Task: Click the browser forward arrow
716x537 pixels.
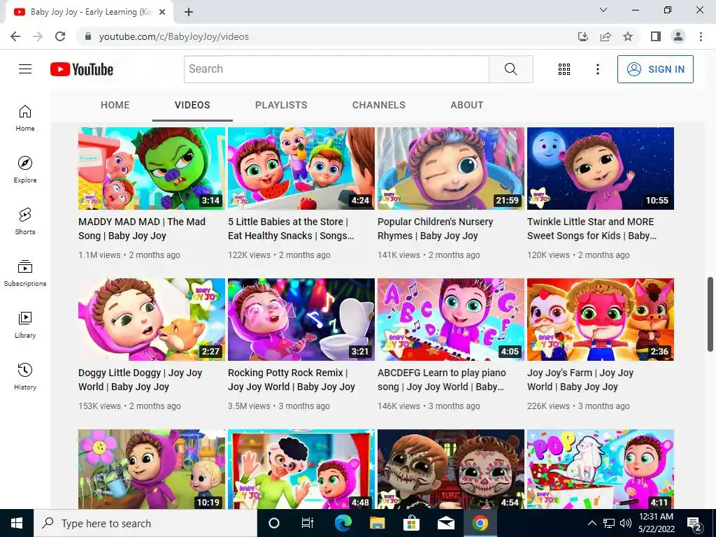Action: pyautogui.click(x=38, y=36)
